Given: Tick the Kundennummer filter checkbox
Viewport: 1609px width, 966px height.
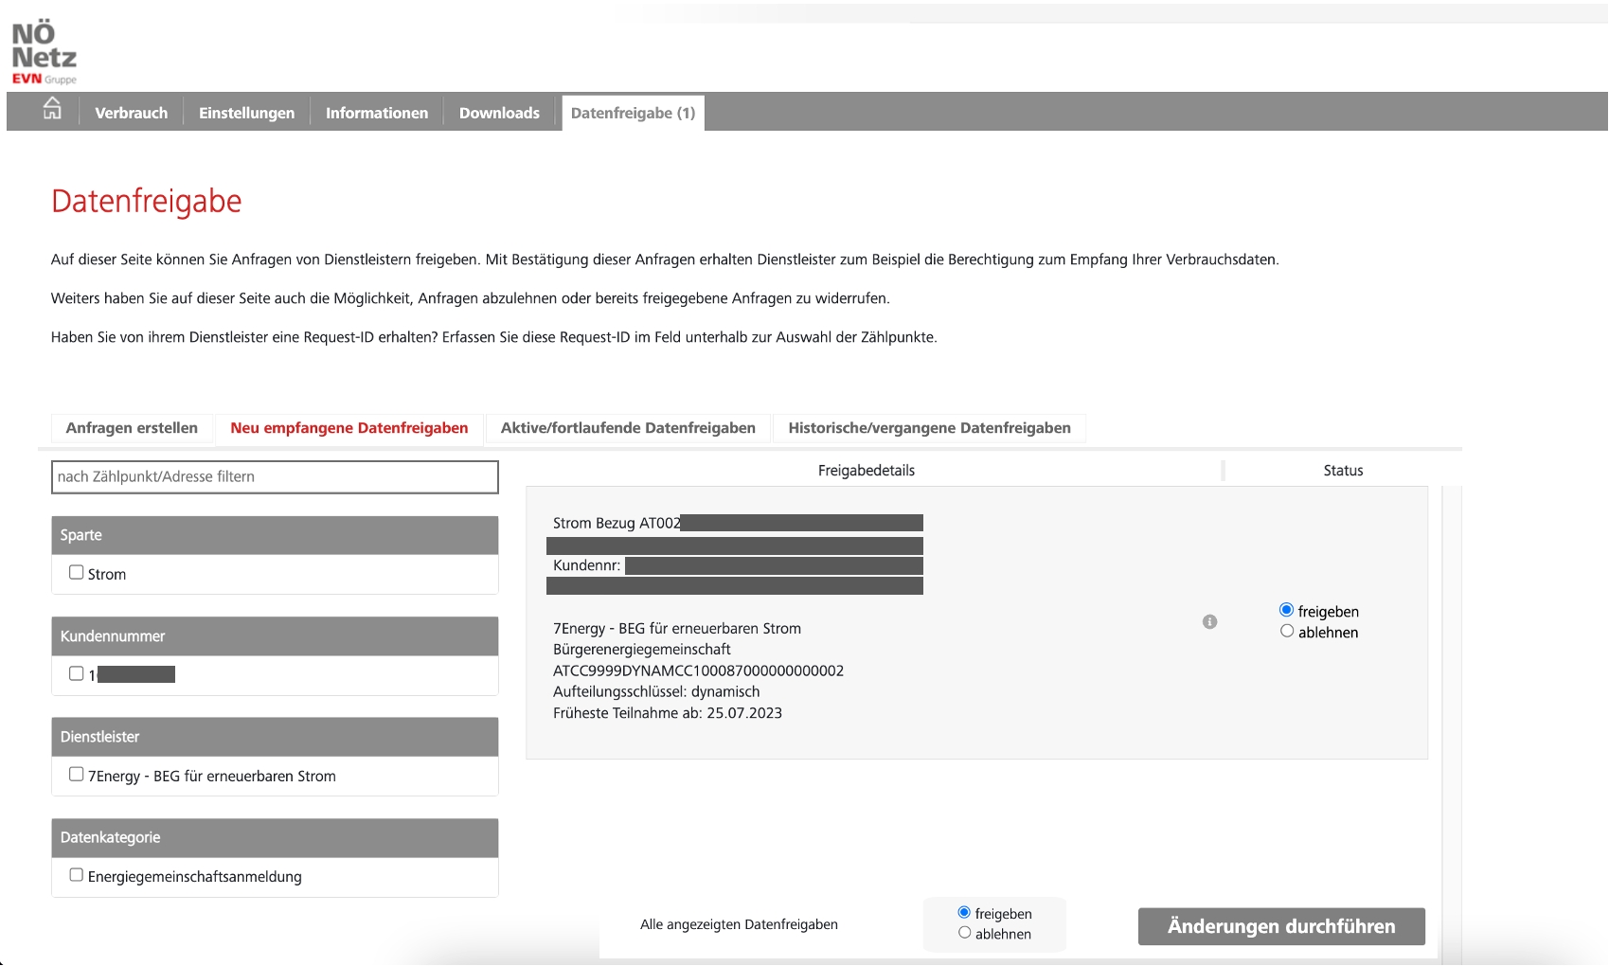Looking at the screenshot, I should [x=77, y=673].
